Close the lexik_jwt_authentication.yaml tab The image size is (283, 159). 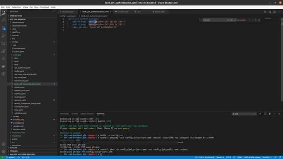pyautogui.click(x=110, y=12)
